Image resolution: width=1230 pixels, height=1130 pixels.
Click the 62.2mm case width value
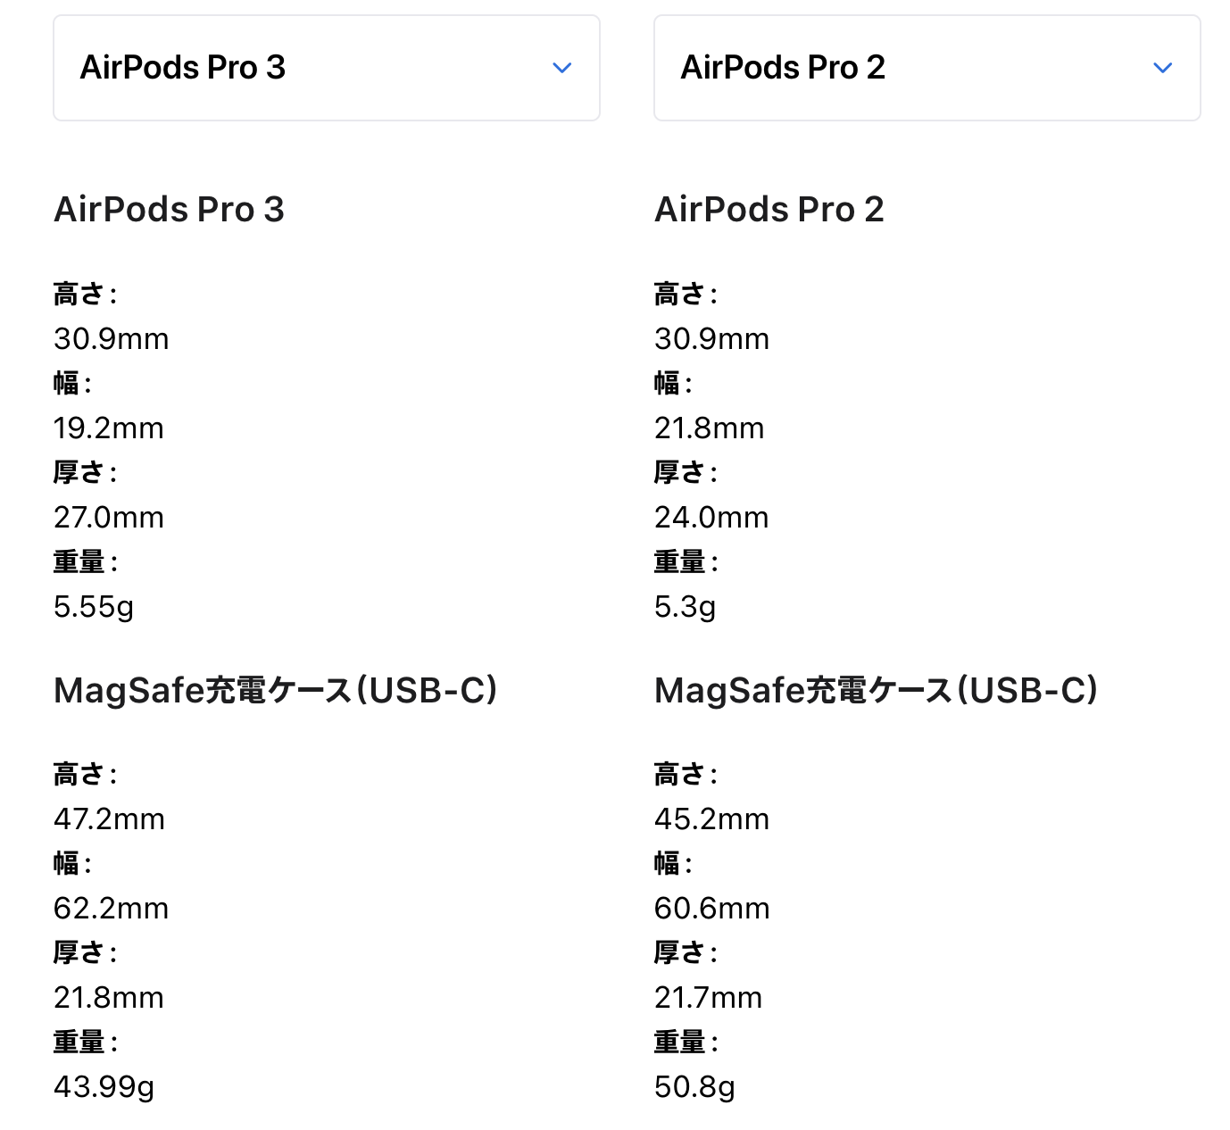tap(111, 909)
